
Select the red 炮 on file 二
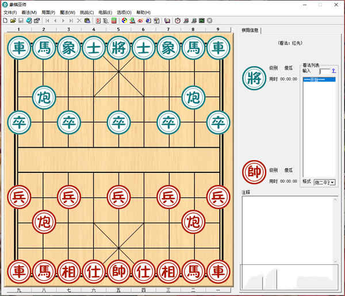[193, 222]
